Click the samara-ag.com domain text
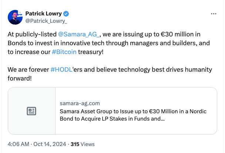This screenshot has height=153, width=225. (79, 103)
